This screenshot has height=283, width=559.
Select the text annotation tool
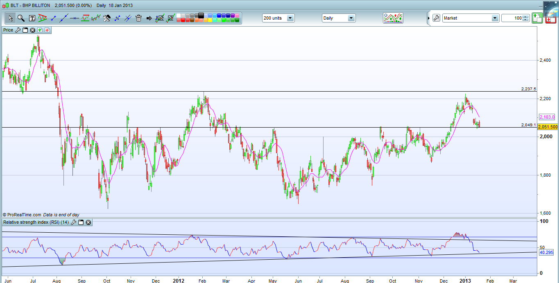click(x=32, y=18)
